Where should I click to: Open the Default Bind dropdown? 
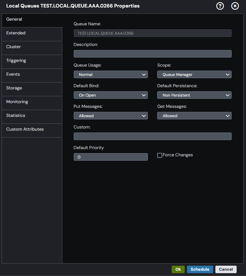point(111,95)
